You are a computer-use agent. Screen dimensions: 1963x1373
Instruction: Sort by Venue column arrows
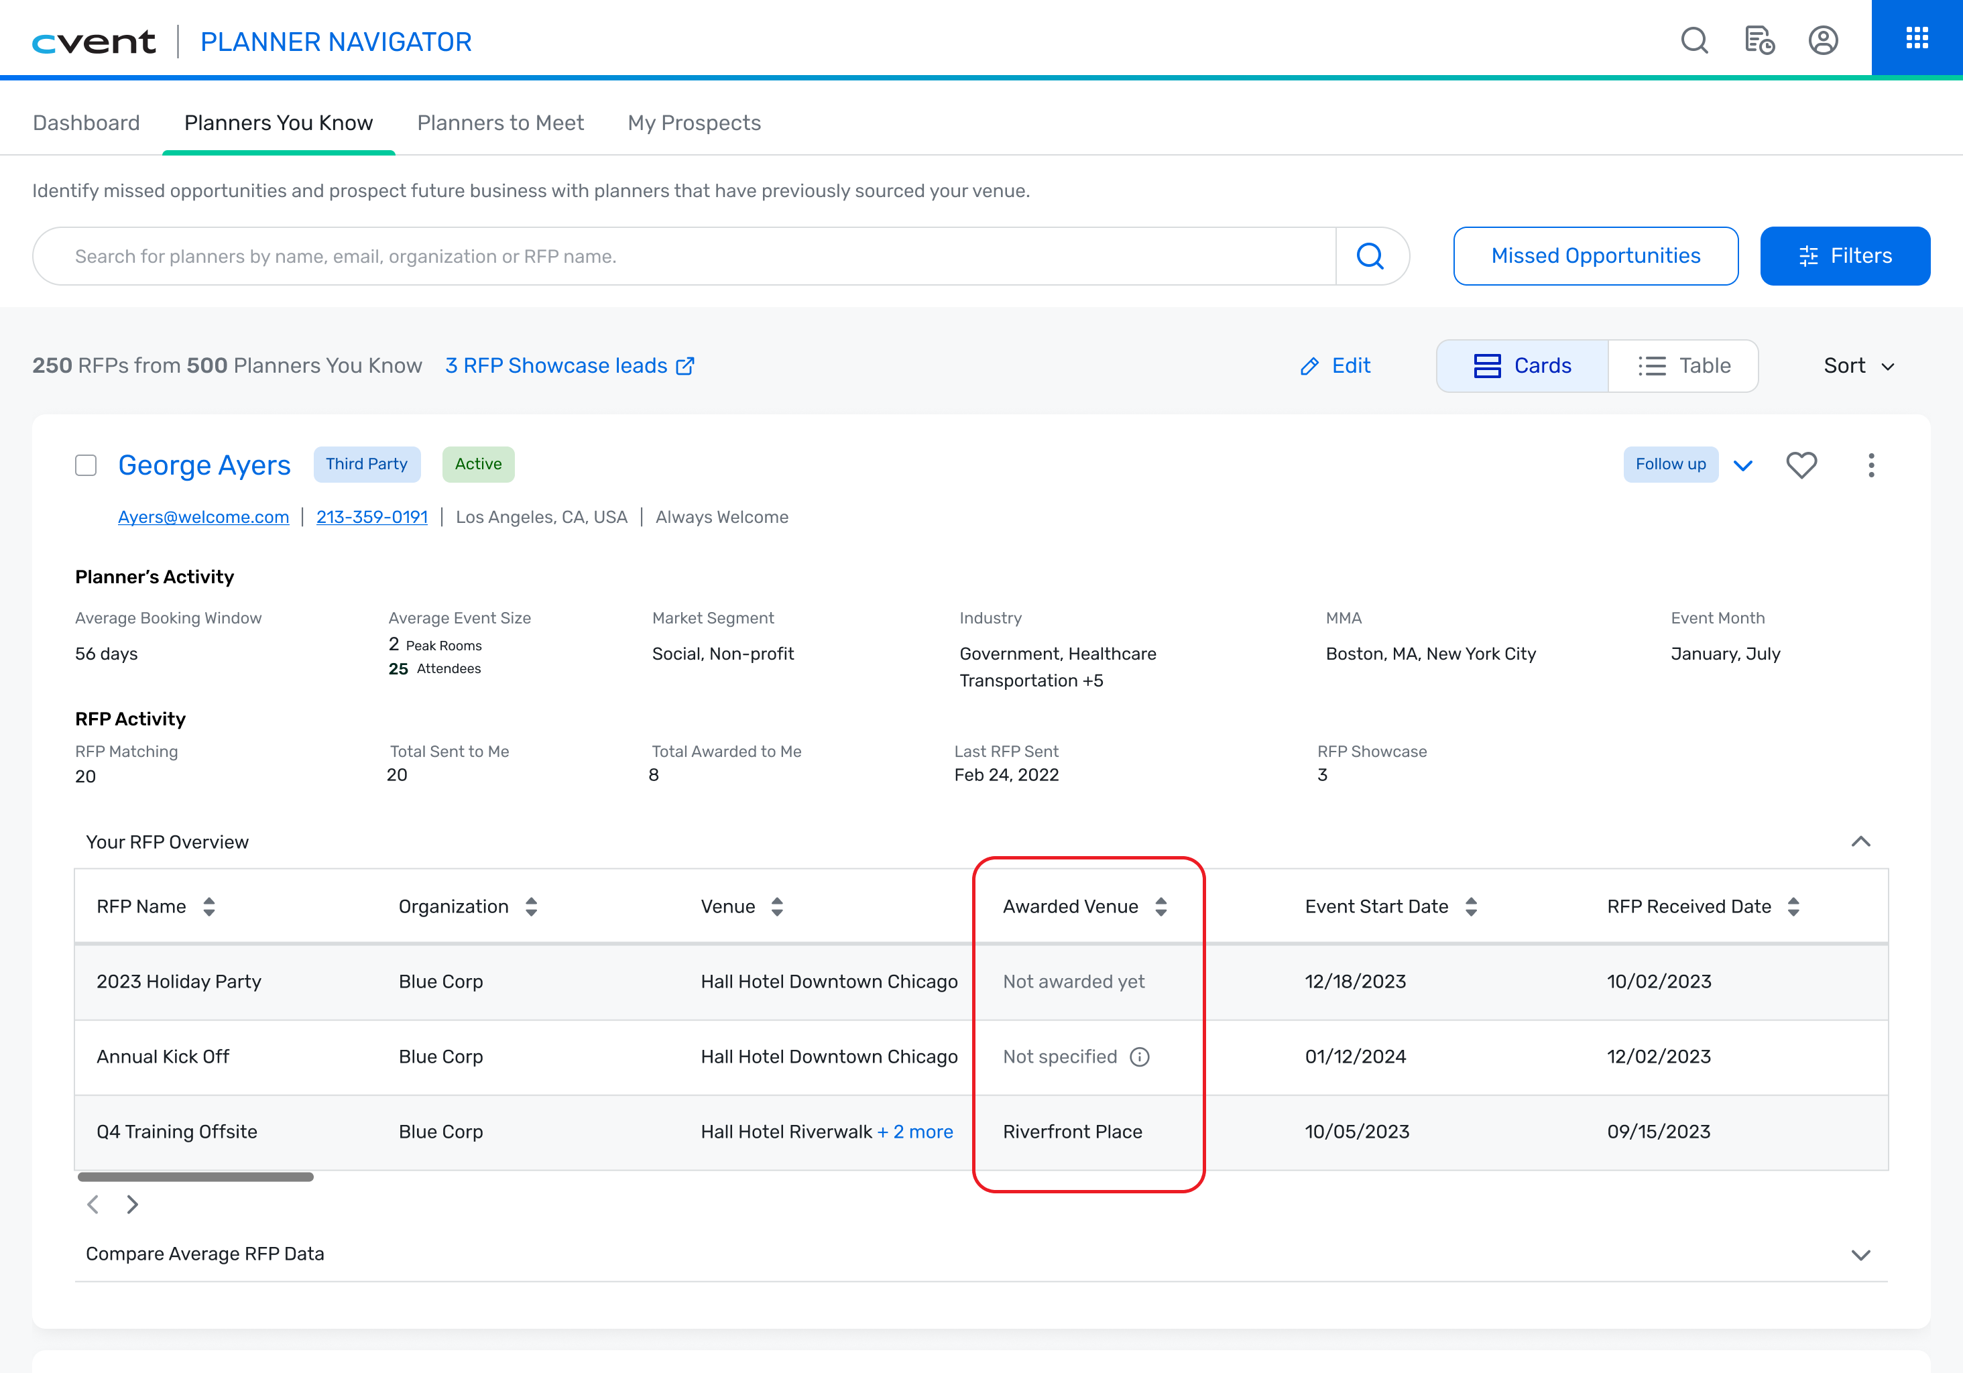777,906
